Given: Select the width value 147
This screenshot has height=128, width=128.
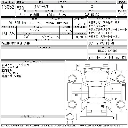Looking at the screenshot, I should coord(111,58).
